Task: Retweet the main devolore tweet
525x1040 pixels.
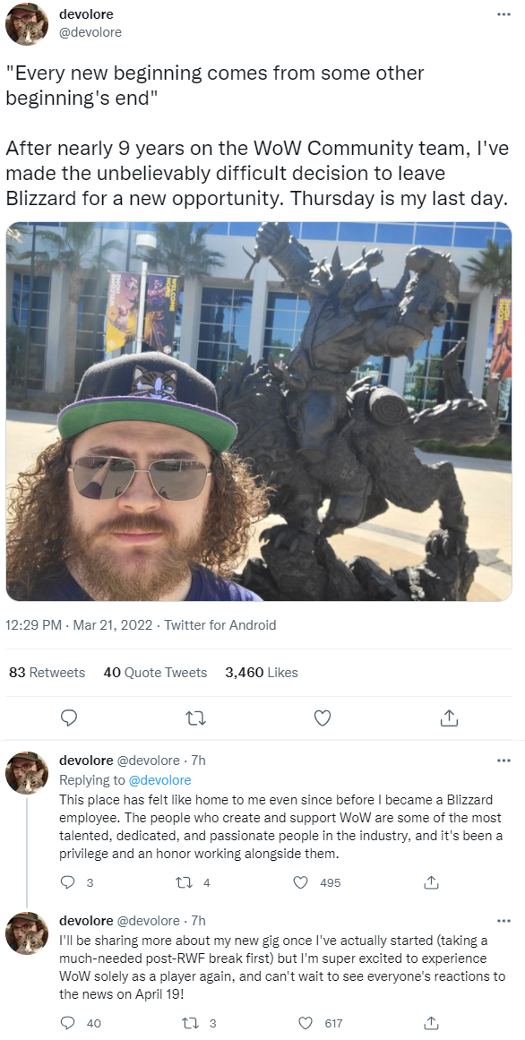Action: pyautogui.click(x=195, y=718)
